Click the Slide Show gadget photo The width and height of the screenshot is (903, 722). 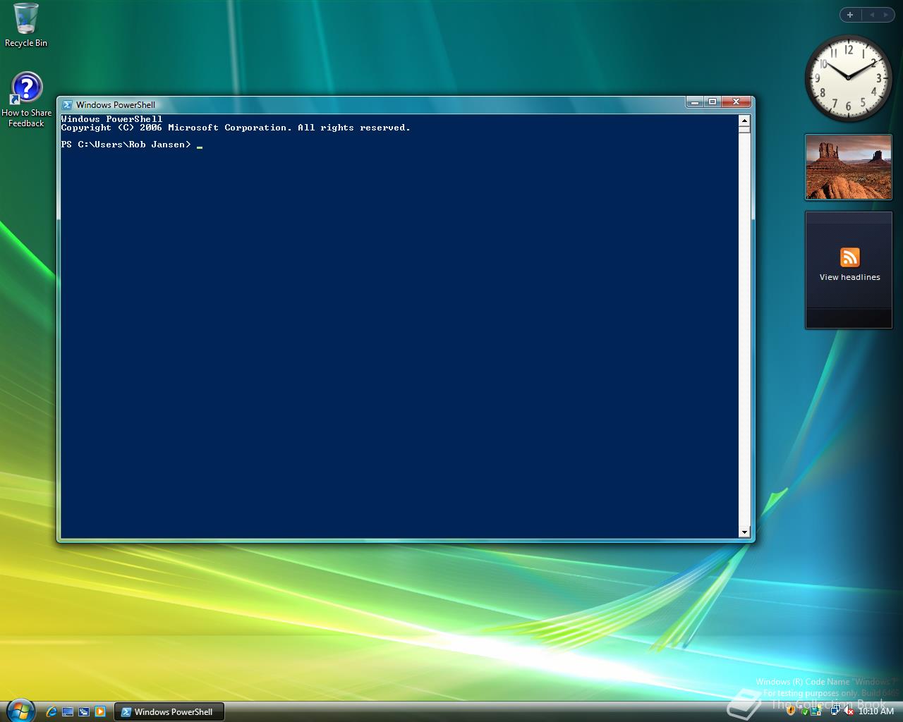click(x=849, y=168)
